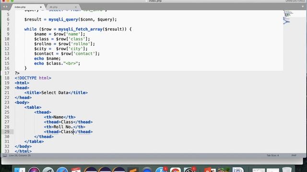
Task: Click line number 29 in the gutter
Action: tap(7, 132)
